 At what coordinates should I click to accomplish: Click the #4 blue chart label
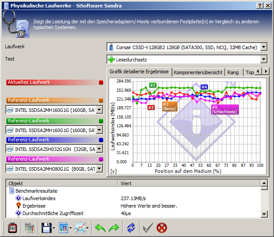(204, 87)
